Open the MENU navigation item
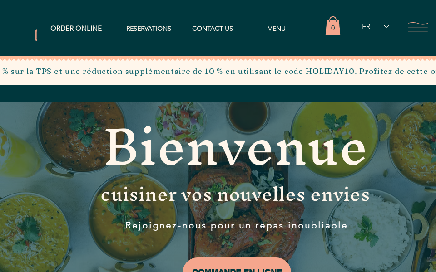 click(x=276, y=29)
